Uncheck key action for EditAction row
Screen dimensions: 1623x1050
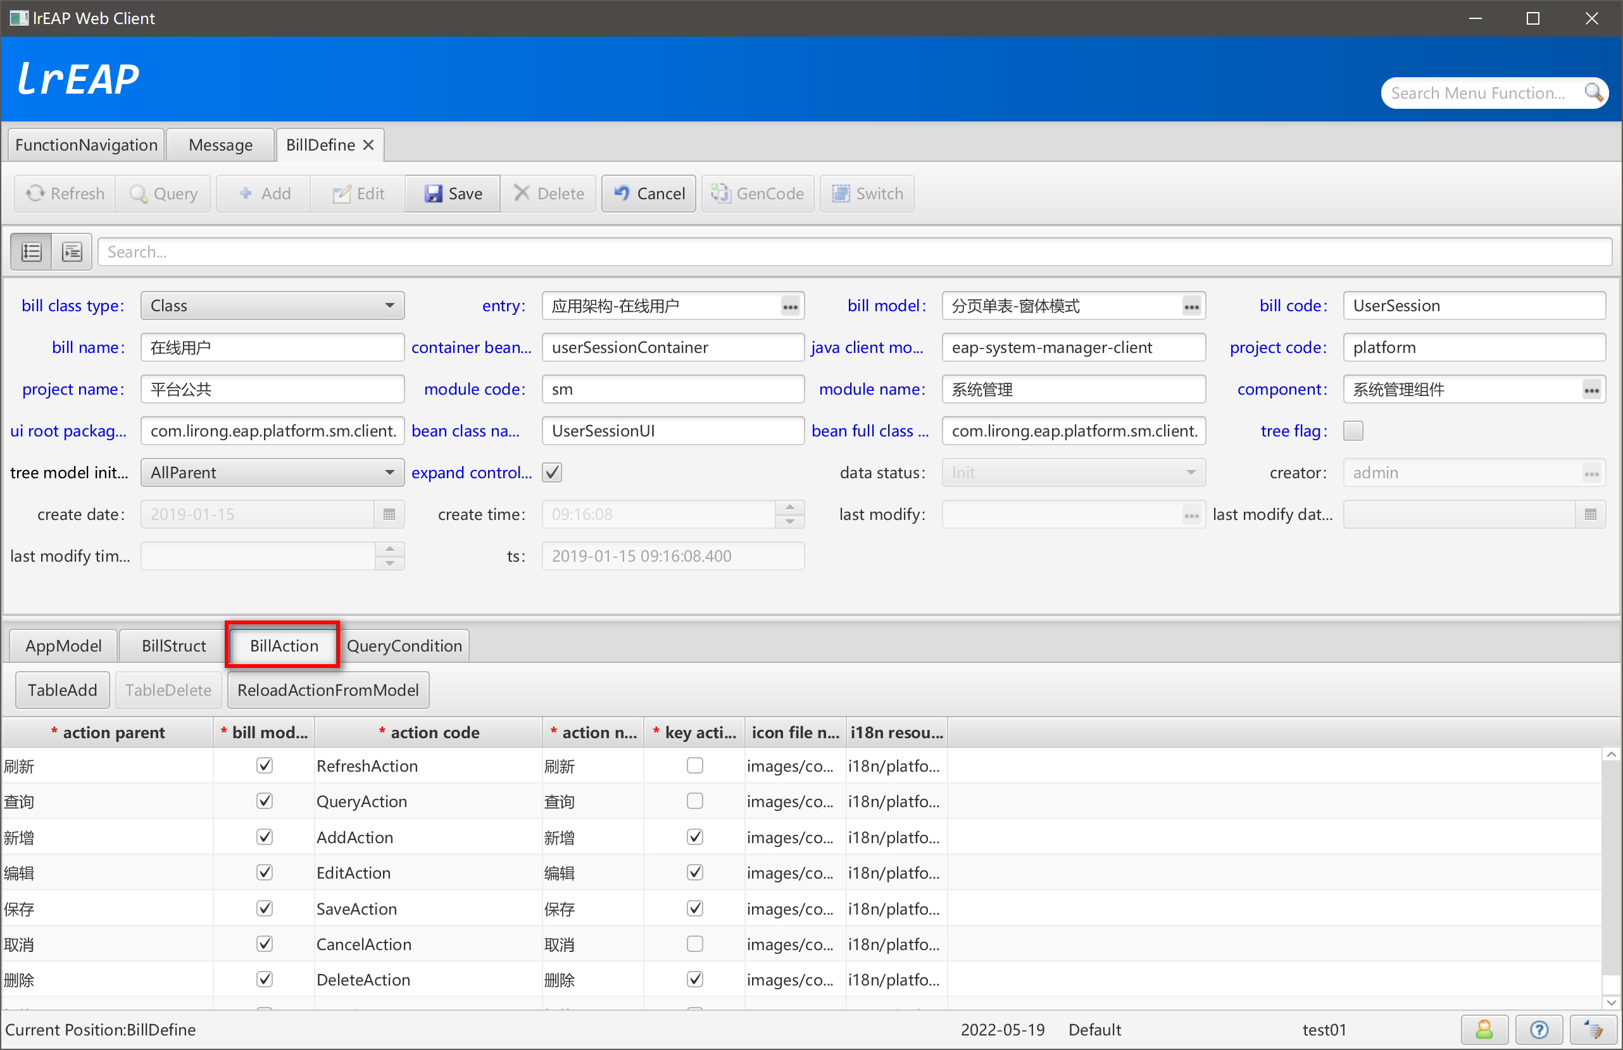[x=695, y=872]
